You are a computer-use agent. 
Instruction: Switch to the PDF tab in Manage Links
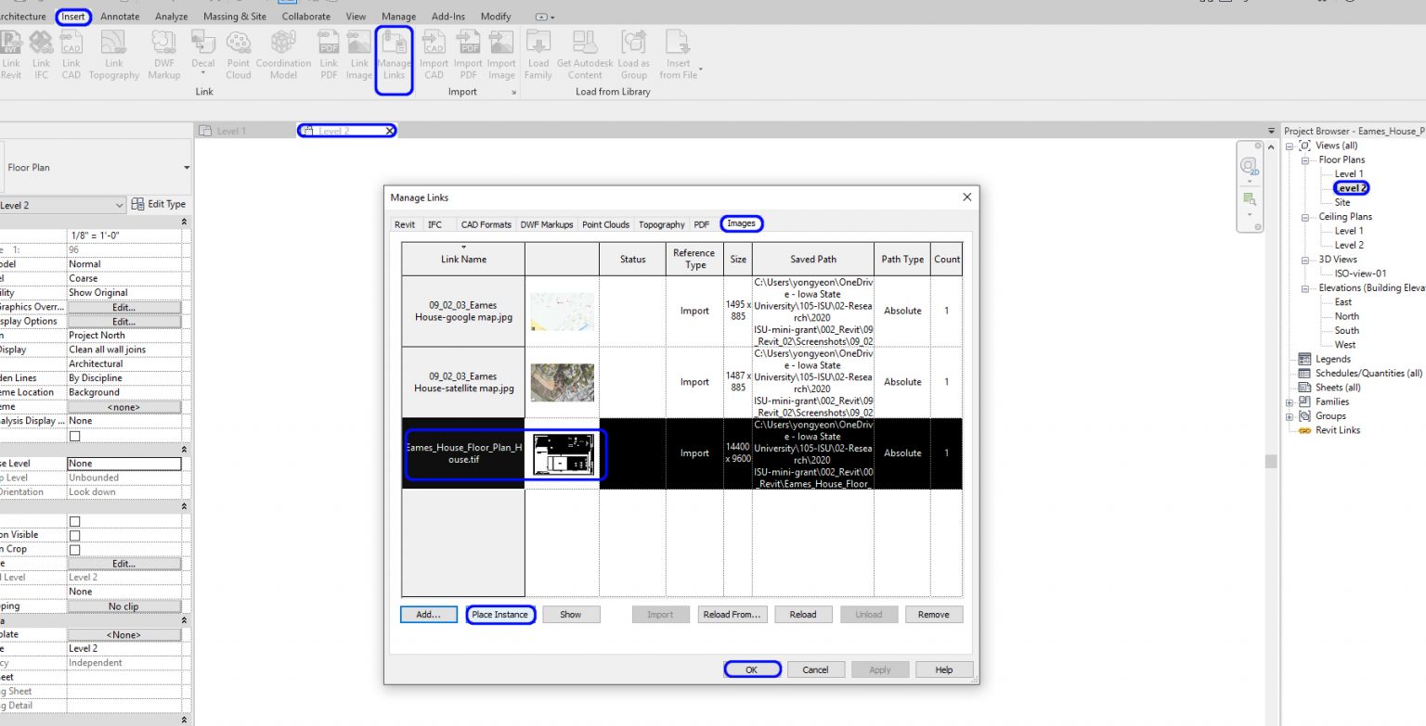point(703,223)
